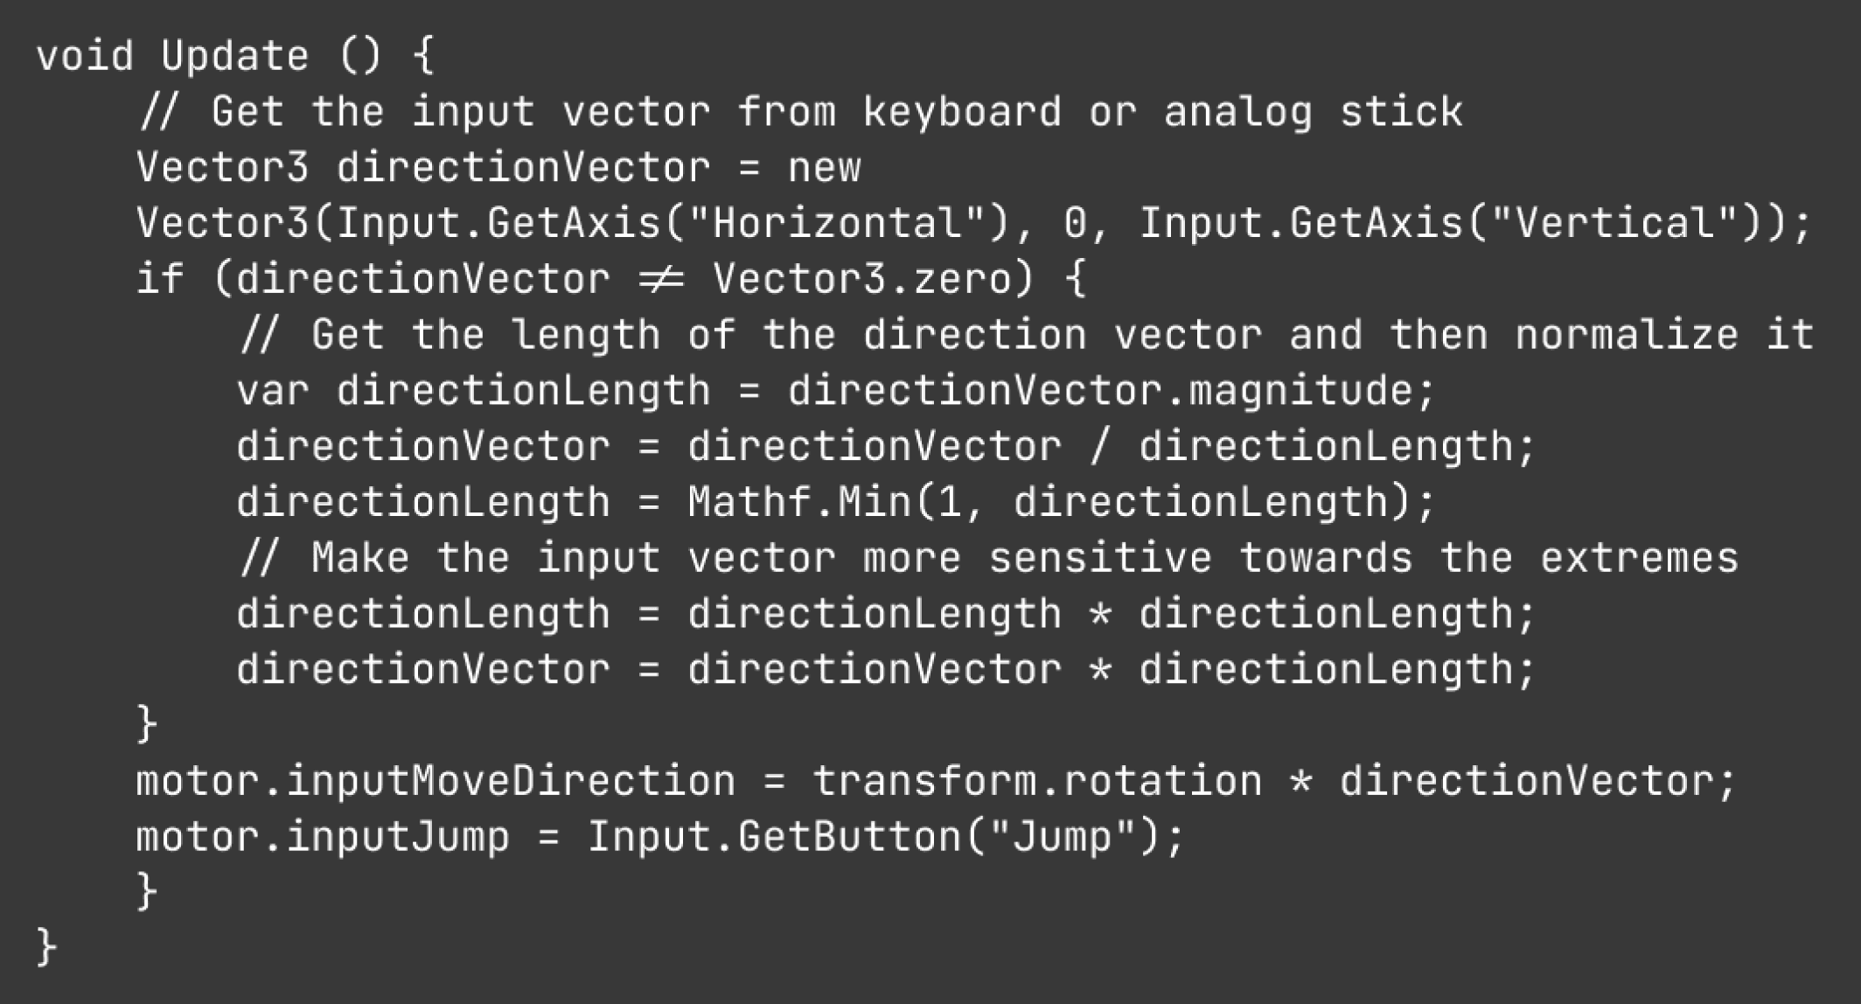Click the 'new' keyword after directionVector
1861x1004 pixels.
tap(824, 169)
